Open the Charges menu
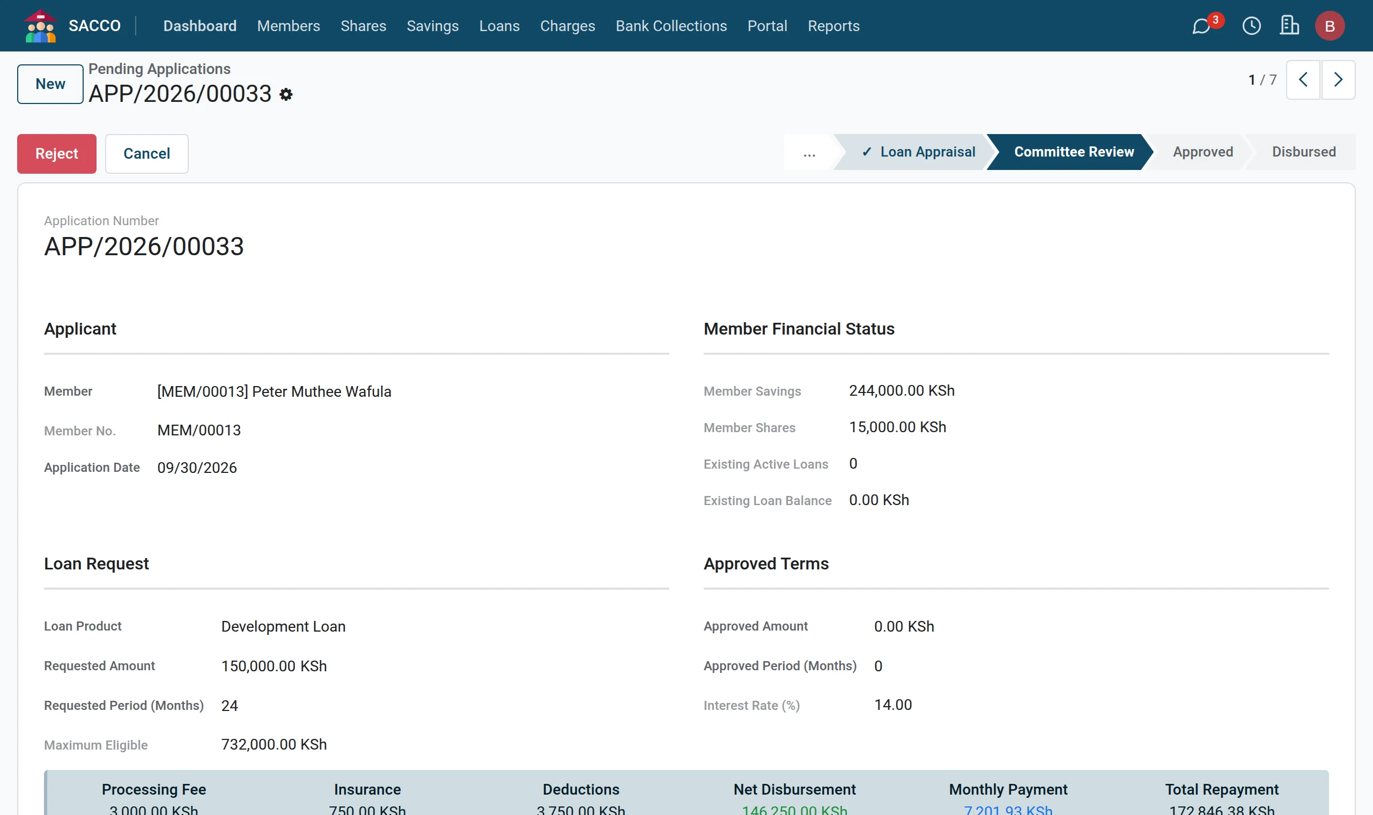The width and height of the screenshot is (1373, 815). click(x=567, y=26)
